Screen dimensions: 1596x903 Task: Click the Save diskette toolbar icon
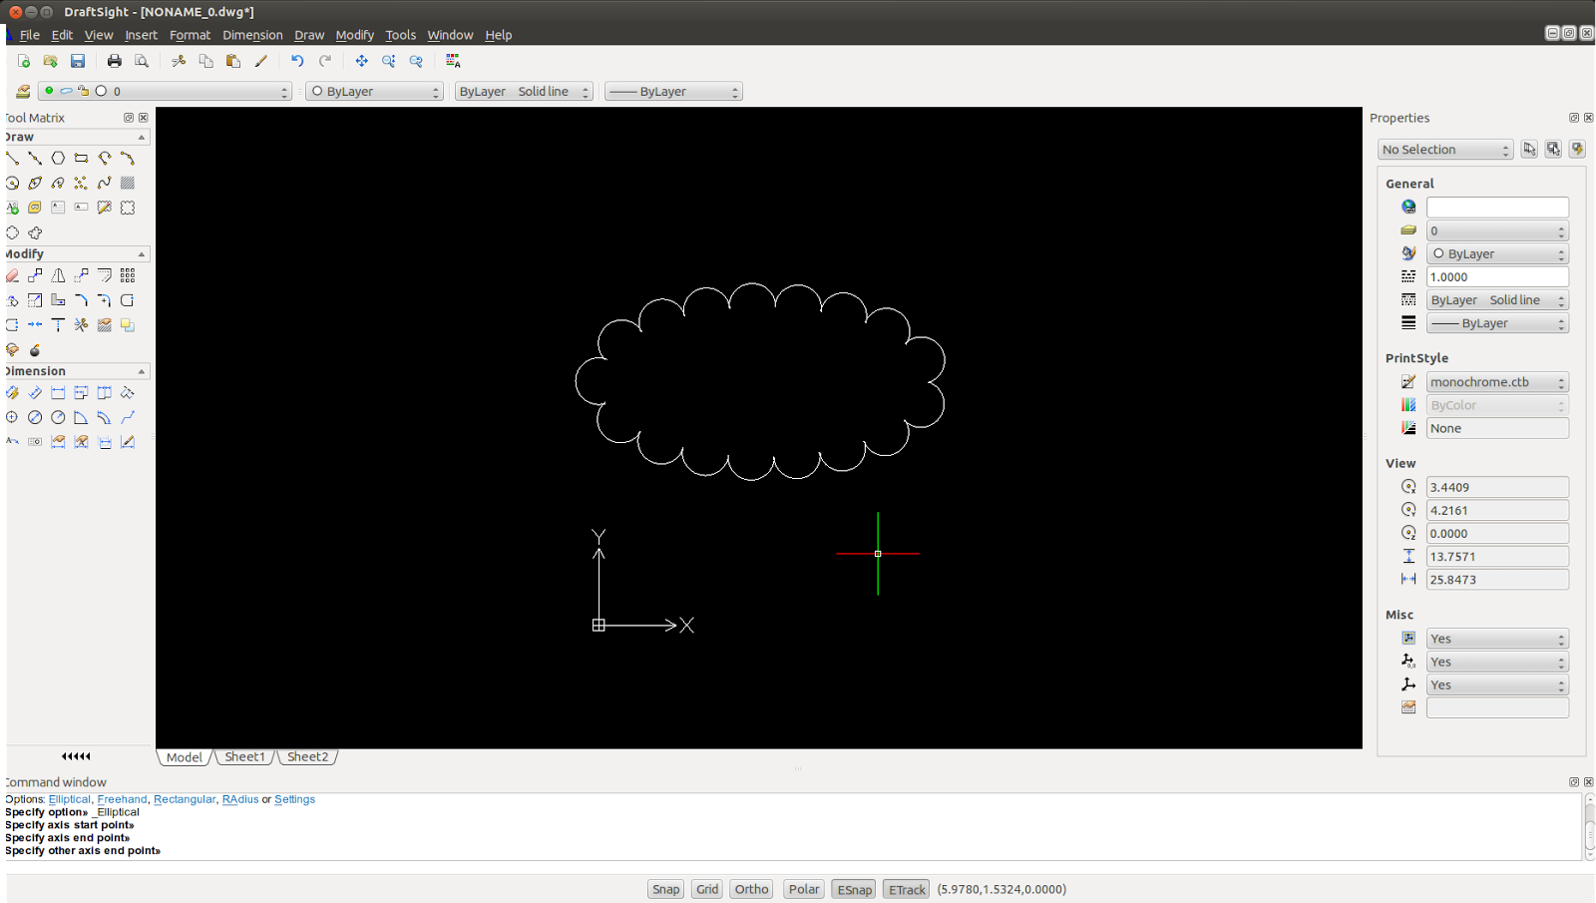[x=78, y=61]
